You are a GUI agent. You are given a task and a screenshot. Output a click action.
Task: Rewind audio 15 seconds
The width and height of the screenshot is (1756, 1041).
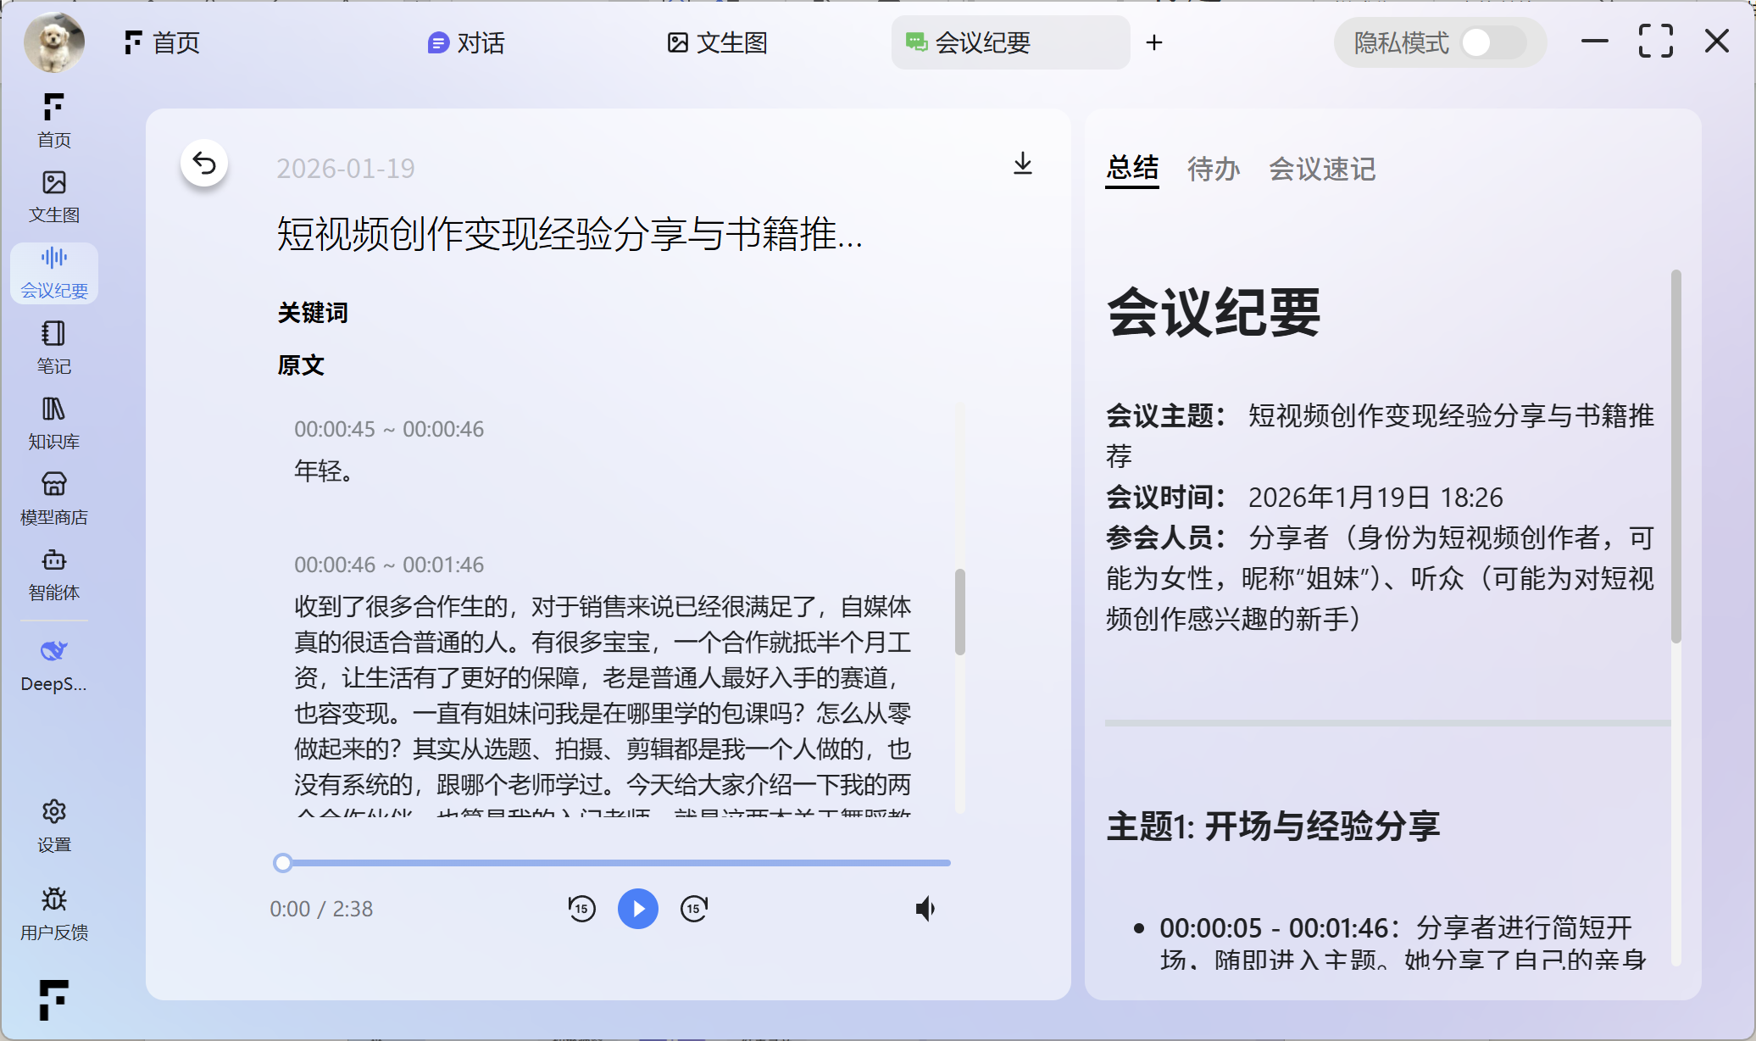[582, 909]
